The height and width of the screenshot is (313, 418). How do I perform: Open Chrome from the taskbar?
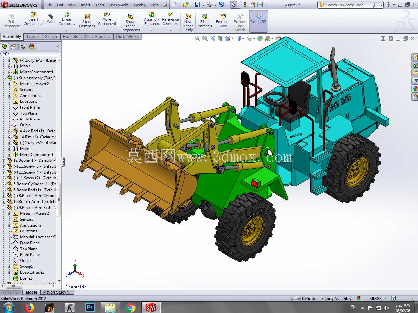pyautogui.click(x=131, y=307)
